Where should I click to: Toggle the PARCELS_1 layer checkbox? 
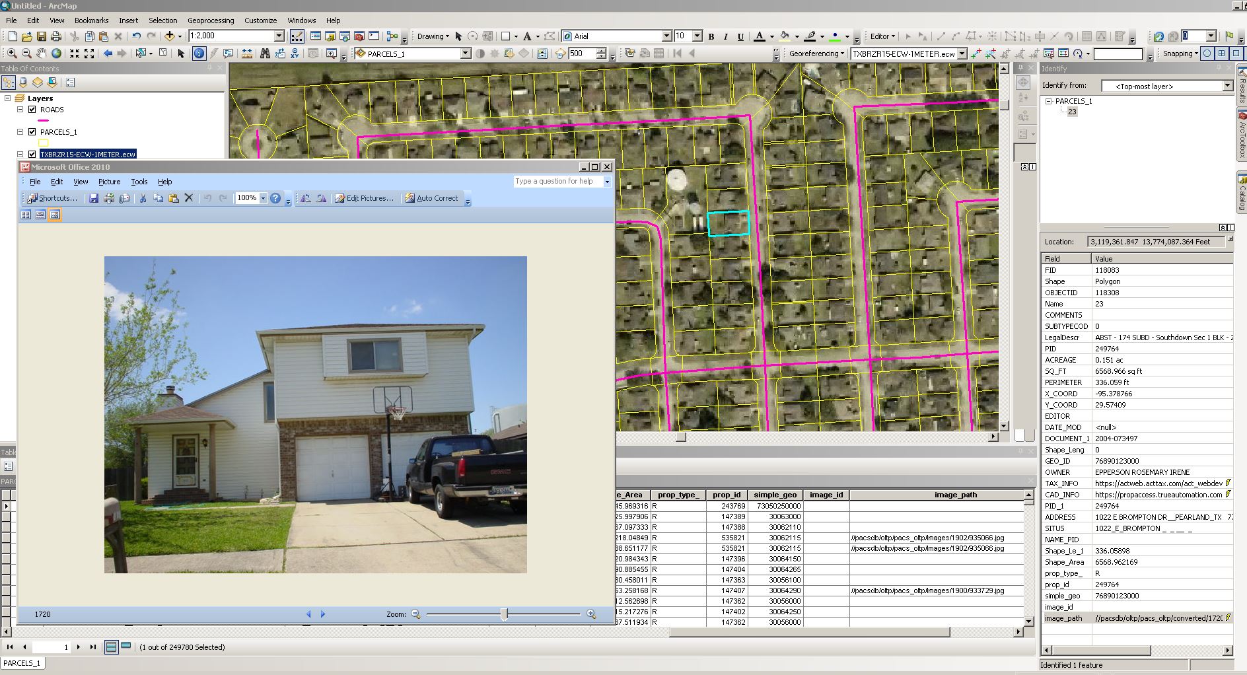pos(32,132)
